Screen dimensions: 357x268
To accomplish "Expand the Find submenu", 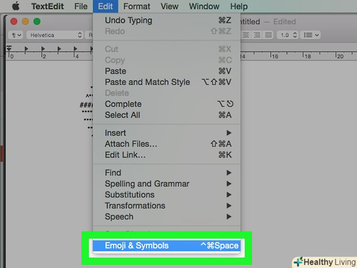I will click(x=167, y=173).
